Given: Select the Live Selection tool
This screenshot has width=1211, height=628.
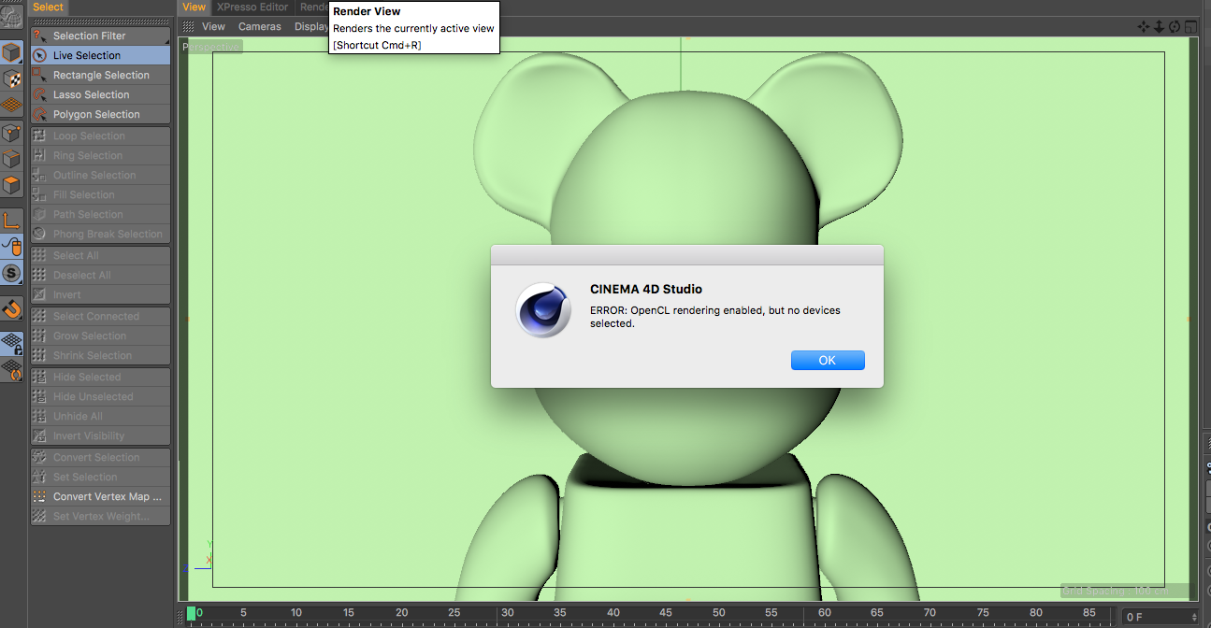Looking at the screenshot, I should pos(100,56).
